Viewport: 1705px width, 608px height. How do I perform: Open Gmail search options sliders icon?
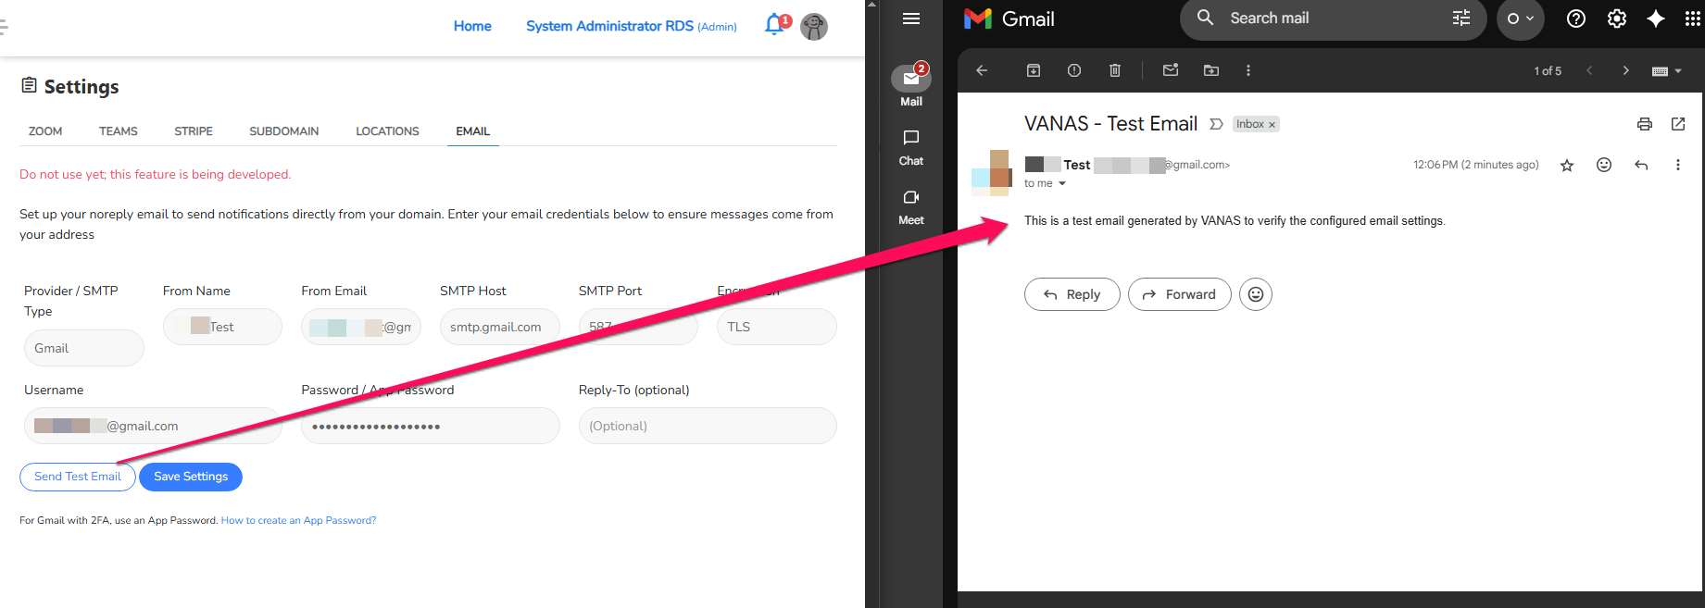(1461, 19)
